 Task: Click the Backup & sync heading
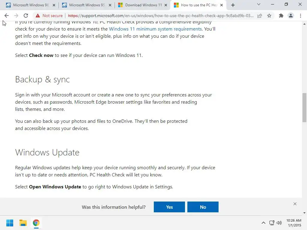[43, 79]
